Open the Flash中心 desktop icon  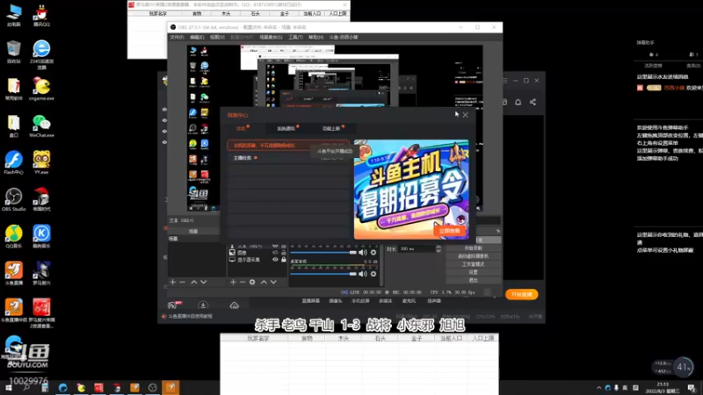click(13, 162)
